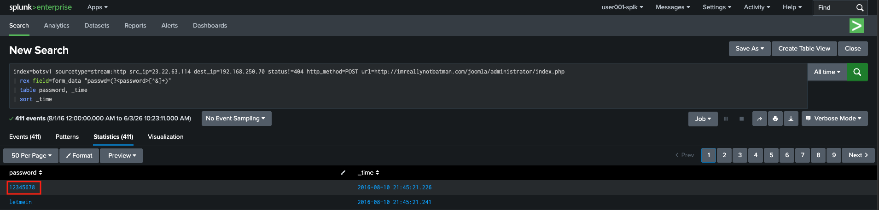
Task: Stop the search job
Action: tap(741, 119)
